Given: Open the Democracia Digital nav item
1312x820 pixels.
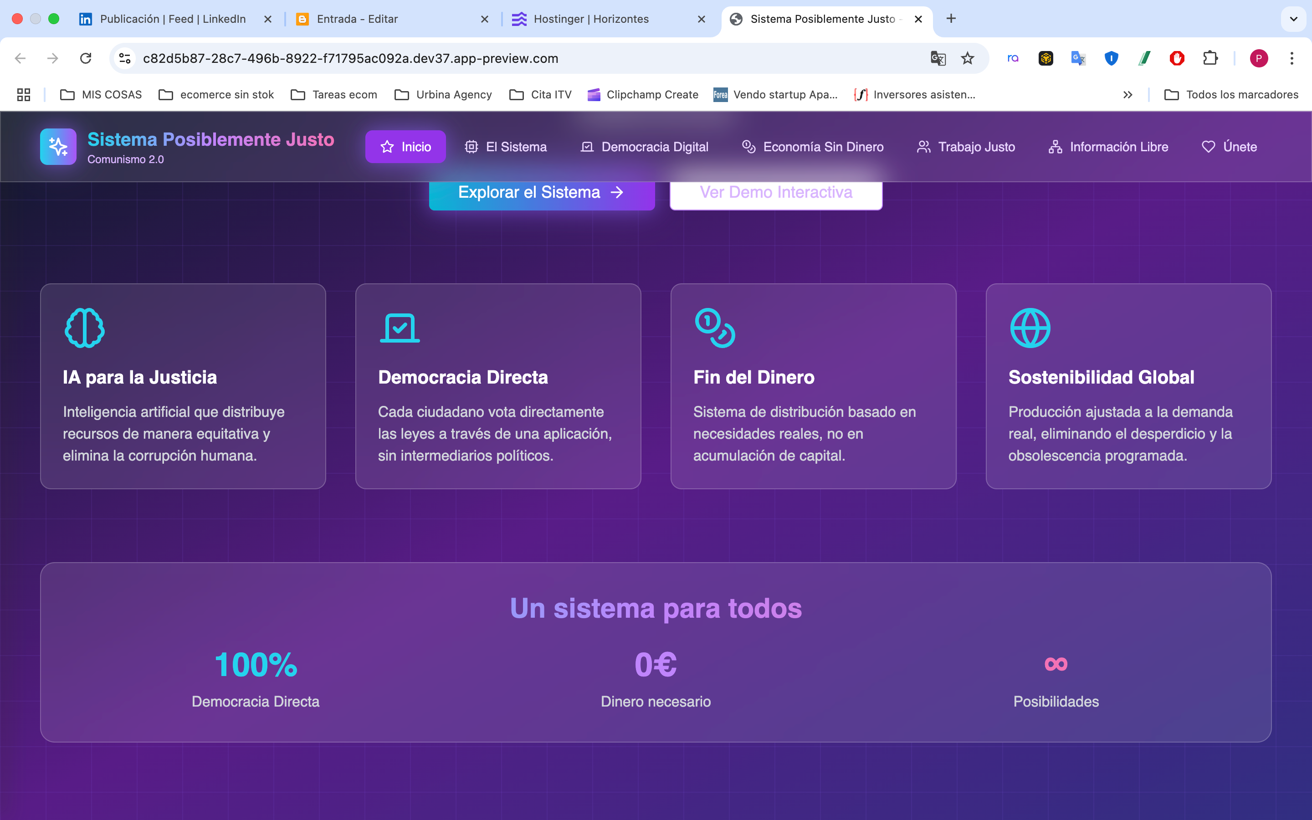Looking at the screenshot, I should coord(644,147).
